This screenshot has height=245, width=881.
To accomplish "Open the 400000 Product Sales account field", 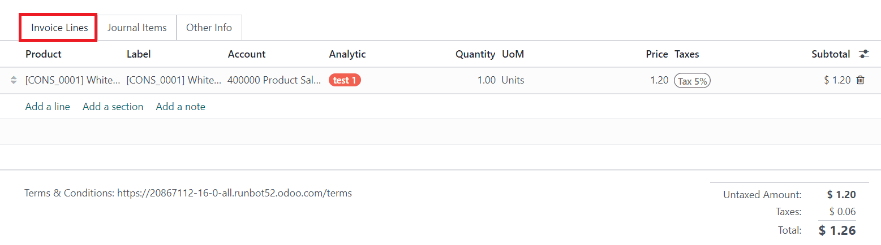I will [x=274, y=80].
